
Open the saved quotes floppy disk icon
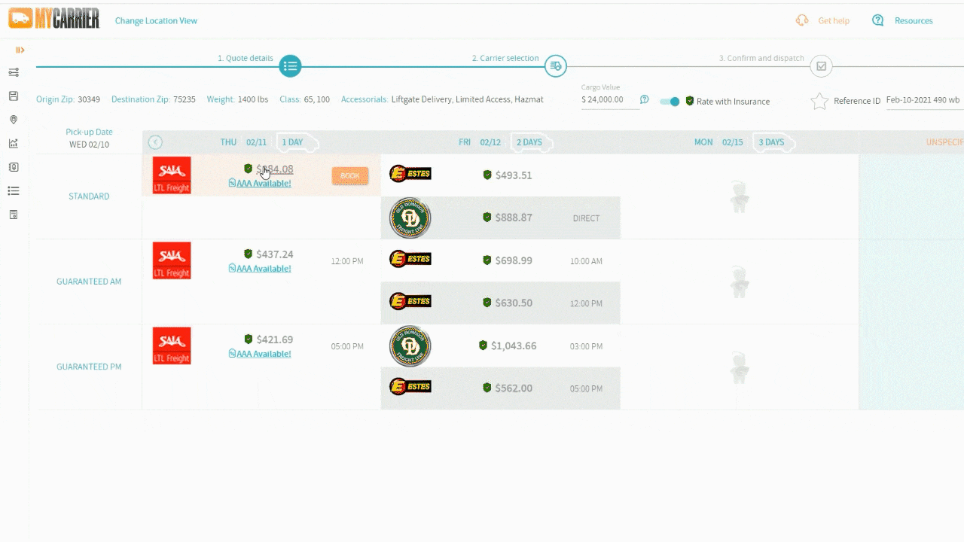click(x=14, y=96)
